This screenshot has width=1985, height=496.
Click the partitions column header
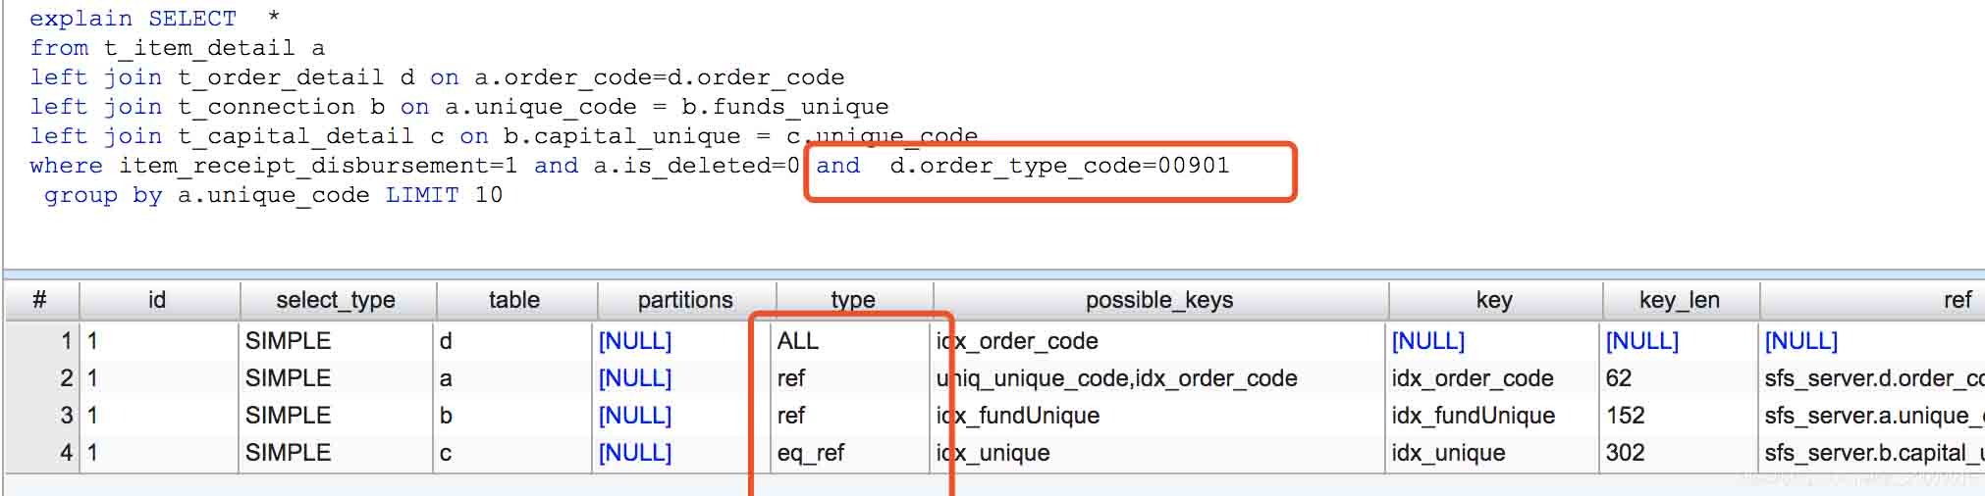pyautogui.click(x=684, y=300)
